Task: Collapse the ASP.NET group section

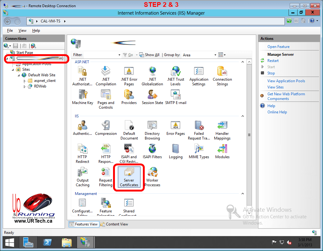Action: point(242,62)
